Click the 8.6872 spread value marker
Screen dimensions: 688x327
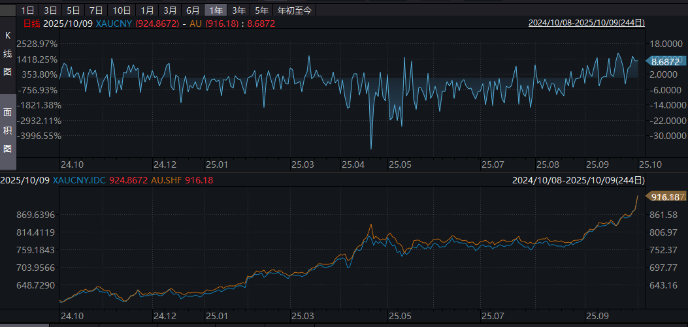(x=665, y=61)
